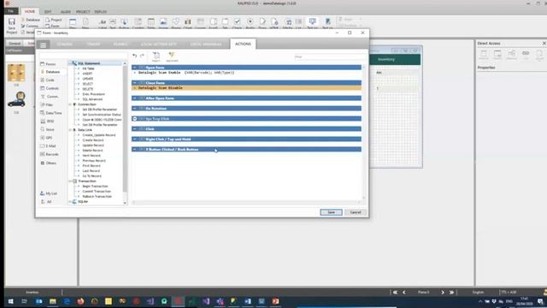Image resolution: width=547 pixels, height=308 pixels.
Task: Select the Begin Transaction action
Action: 95,187
